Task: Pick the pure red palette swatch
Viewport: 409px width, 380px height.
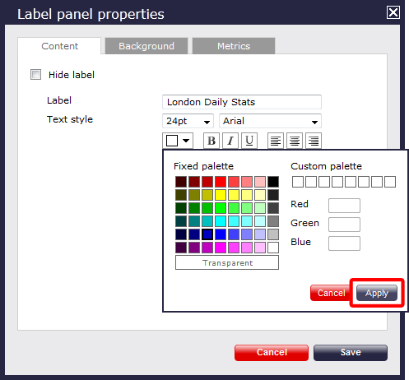Action: coord(221,182)
